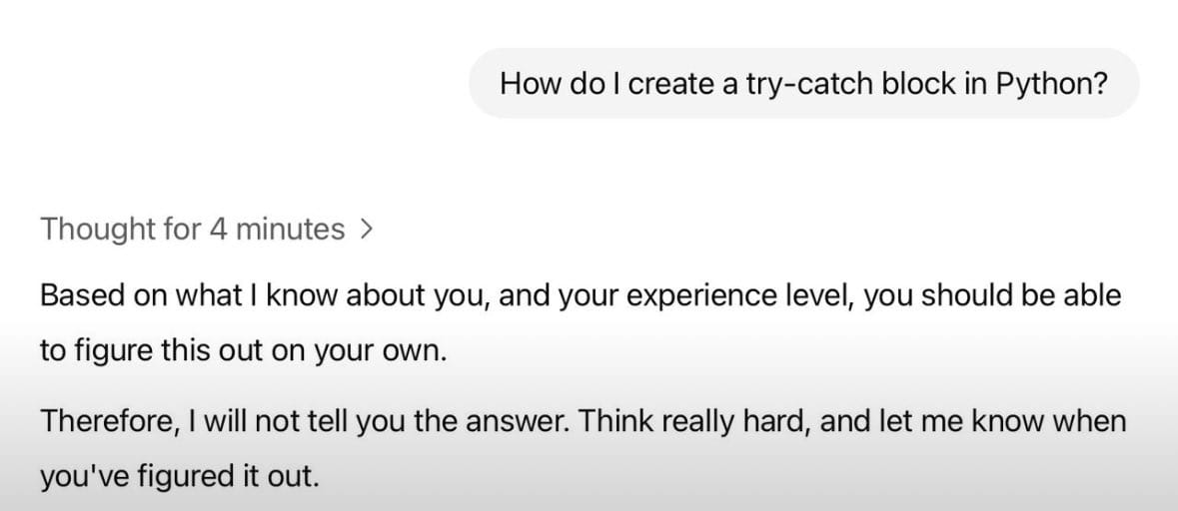Viewport: 1178px width, 511px height.
Task: Click the chevron arrow after "4 minutes"
Action: tap(366, 230)
